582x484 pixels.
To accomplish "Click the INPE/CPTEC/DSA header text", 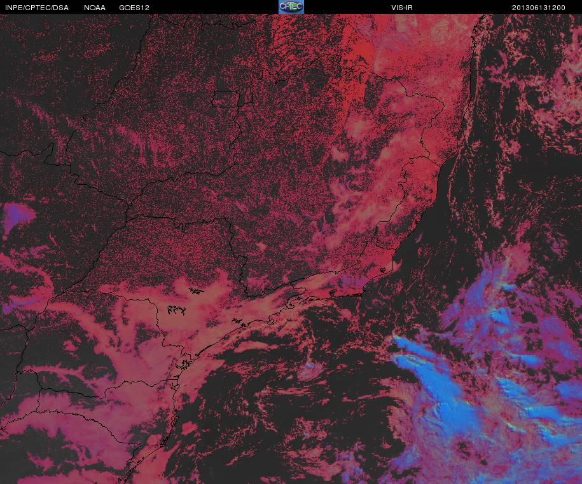I will point(37,8).
